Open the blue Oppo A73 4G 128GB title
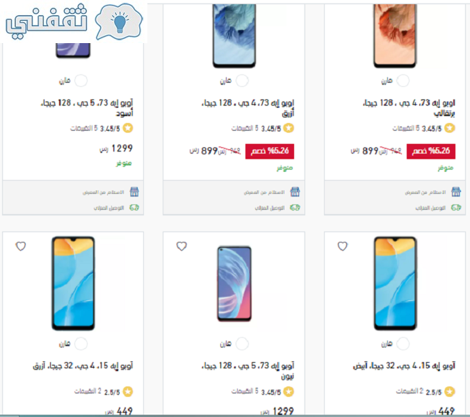The image size is (470, 417). click(x=248, y=108)
